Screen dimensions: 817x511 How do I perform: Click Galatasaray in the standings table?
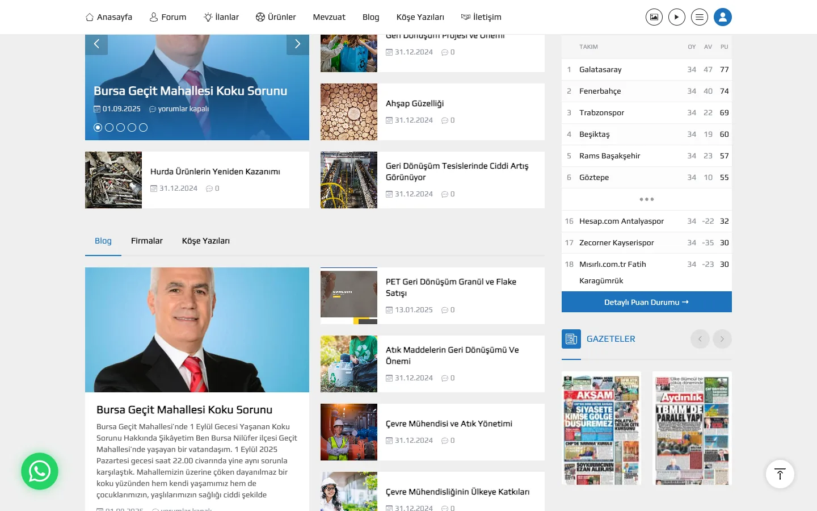click(600, 69)
